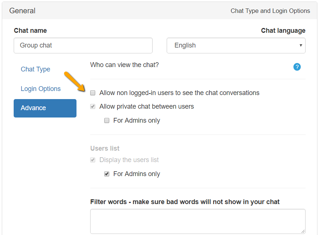The width and height of the screenshot is (320, 235).
Task: Check For Admins only under private chat
Action: (107, 120)
